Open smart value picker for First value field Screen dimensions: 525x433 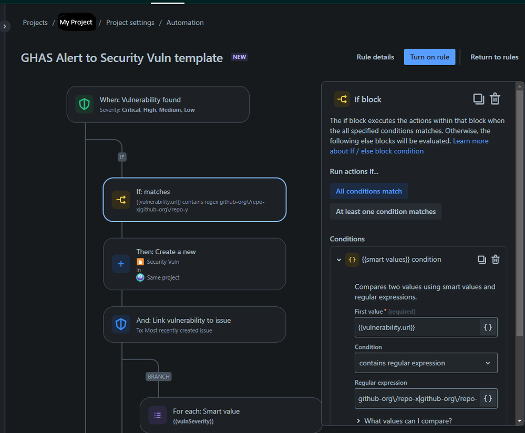tap(488, 327)
